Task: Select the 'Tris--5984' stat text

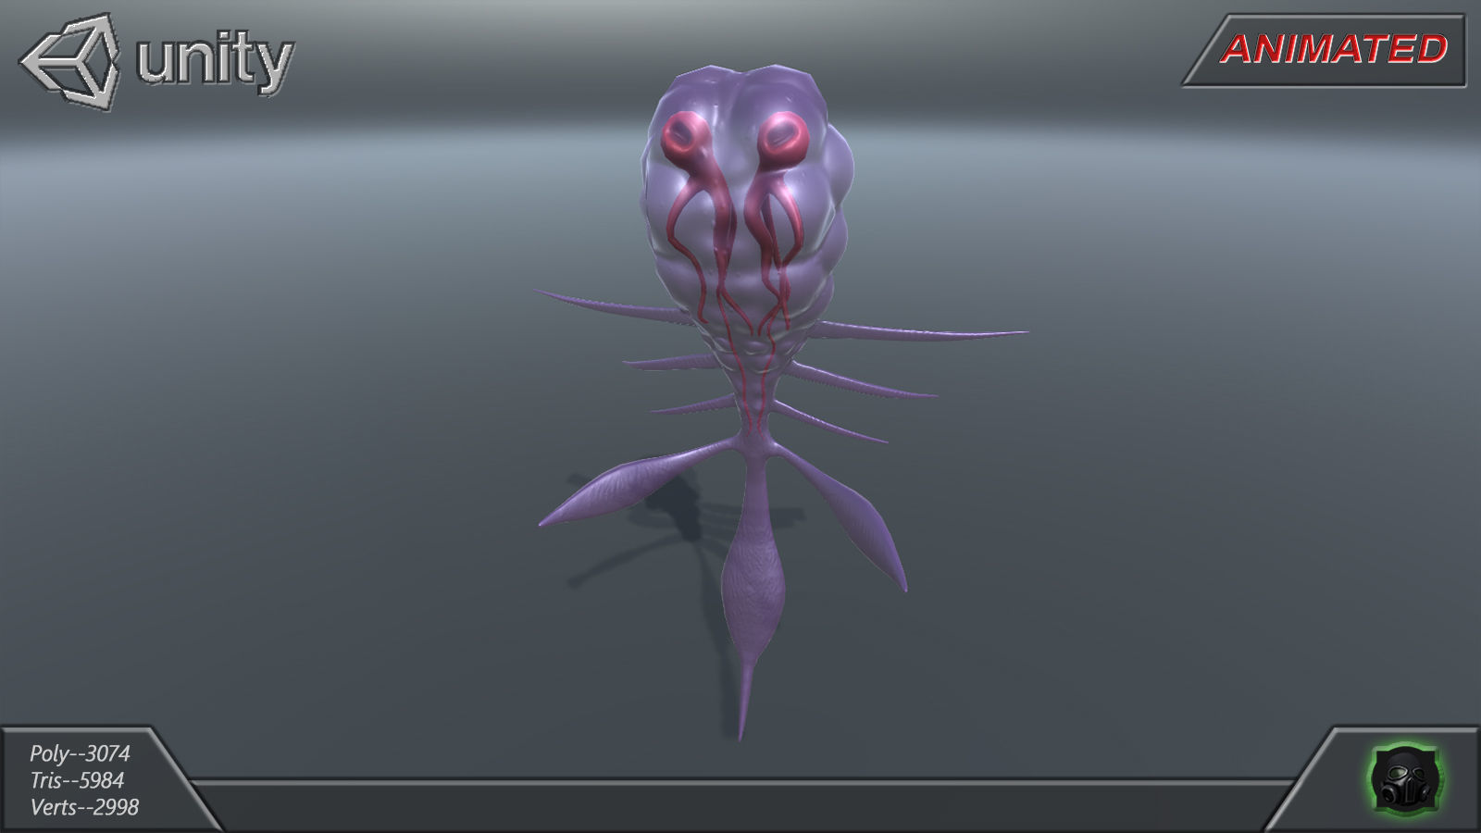Action: (77, 780)
